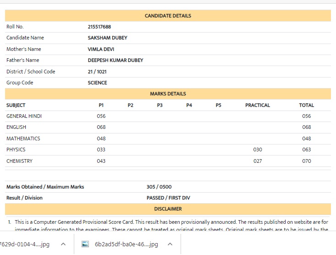Expand options chevron for 7629d-0104-4...jpg download

point(63,244)
